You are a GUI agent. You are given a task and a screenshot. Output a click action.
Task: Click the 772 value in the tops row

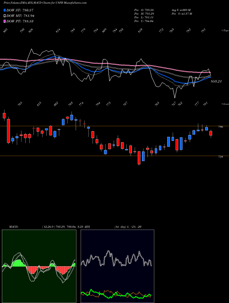[x=161, y=31]
